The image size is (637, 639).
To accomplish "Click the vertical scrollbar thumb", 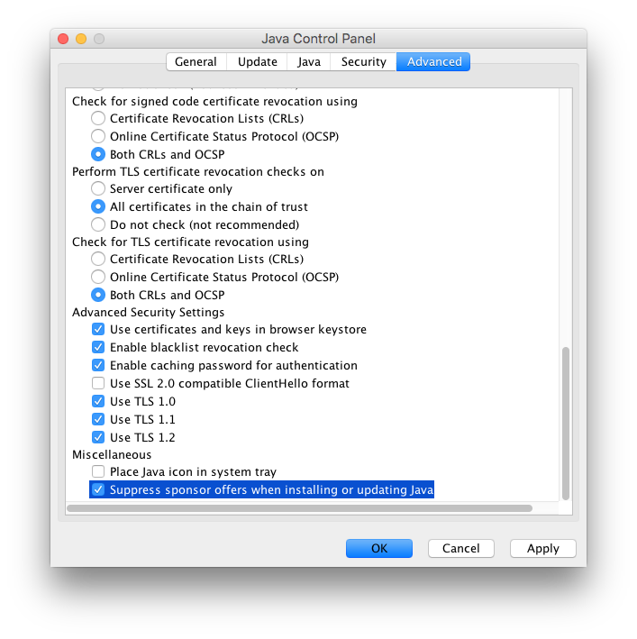I will click(565, 423).
